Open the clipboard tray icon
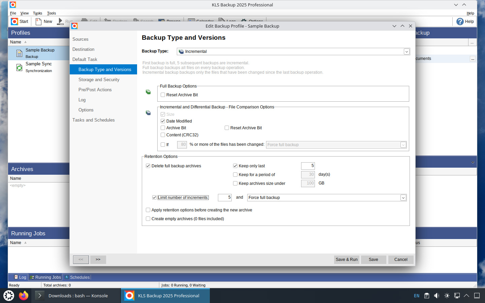 427,296
